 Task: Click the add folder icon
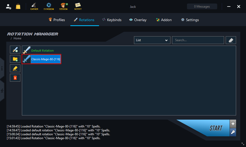15,59
